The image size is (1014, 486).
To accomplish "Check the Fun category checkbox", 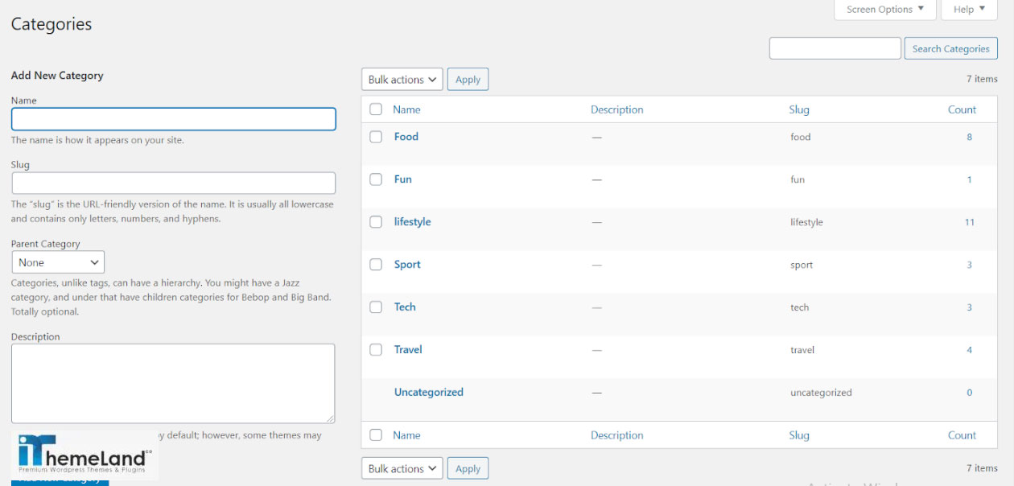I will coord(376,179).
